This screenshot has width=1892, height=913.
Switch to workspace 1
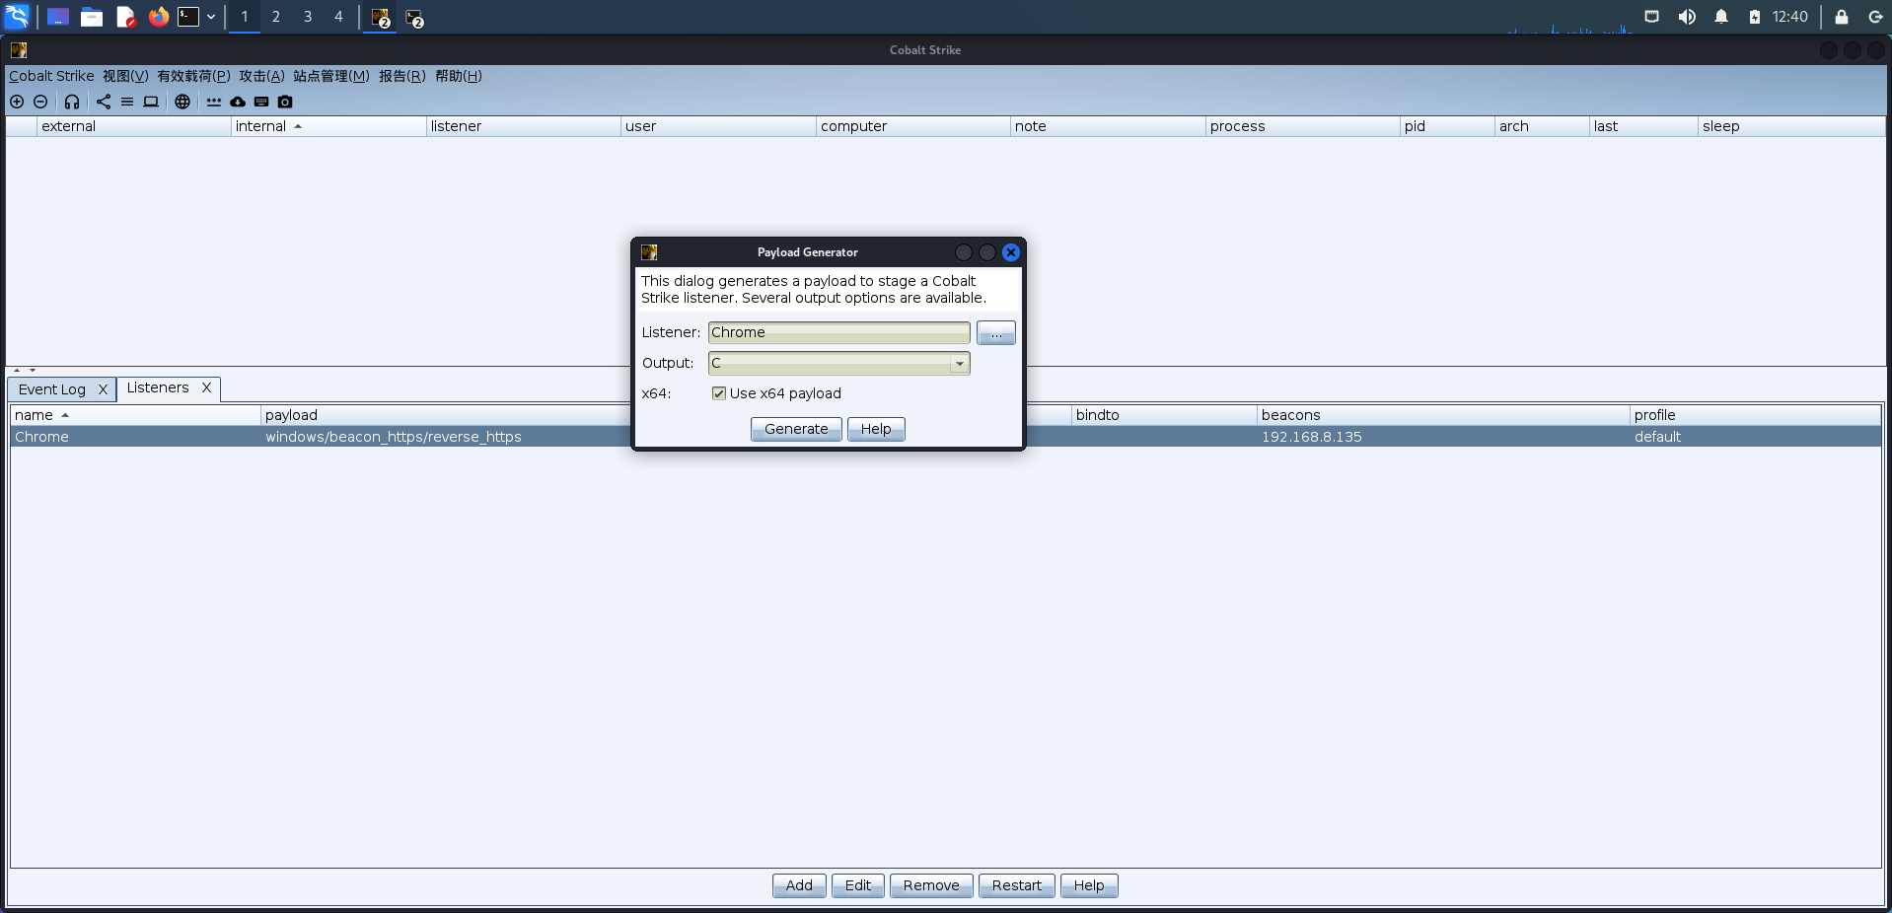245,17
